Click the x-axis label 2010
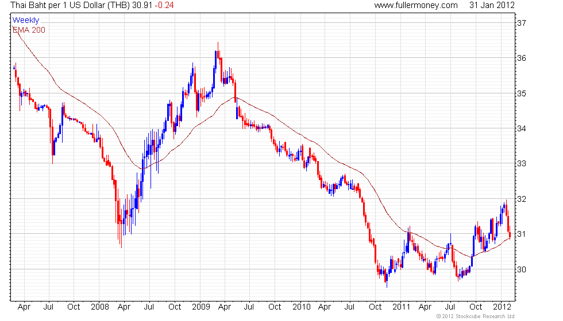Image resolution: width=563 pixels, height=321 pixels. [x=301, y=307]
